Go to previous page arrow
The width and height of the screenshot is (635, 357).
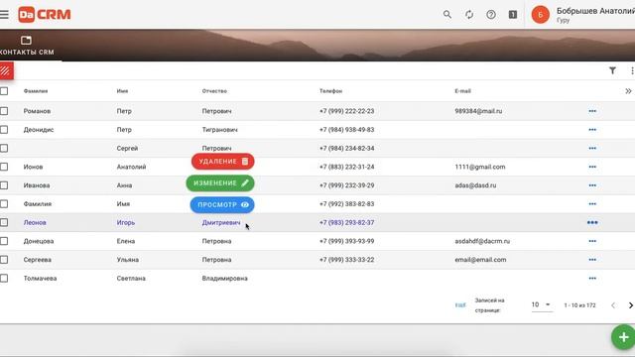pyautogui.click(x=613, y=305)
